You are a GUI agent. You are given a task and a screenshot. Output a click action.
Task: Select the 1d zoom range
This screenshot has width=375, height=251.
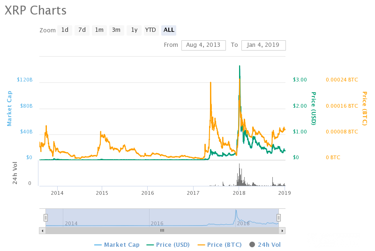coord(65,30)
